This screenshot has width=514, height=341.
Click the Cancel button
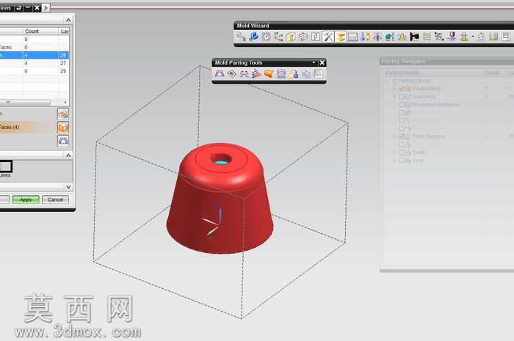pyautogui.click(x=55, y=199)
